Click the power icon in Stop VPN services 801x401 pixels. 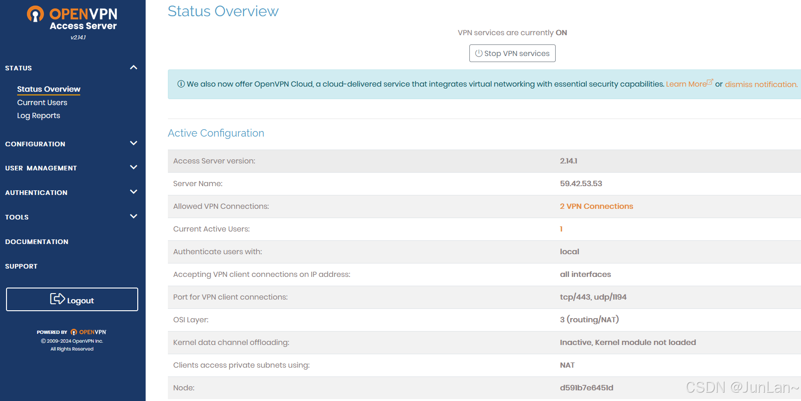click(x=479, y=53)
